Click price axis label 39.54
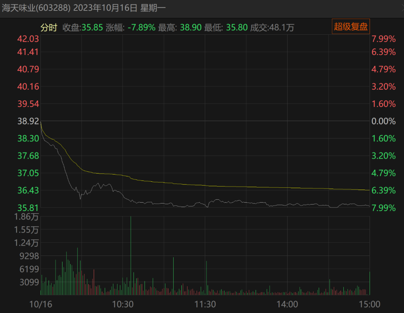 click(28, 104)
